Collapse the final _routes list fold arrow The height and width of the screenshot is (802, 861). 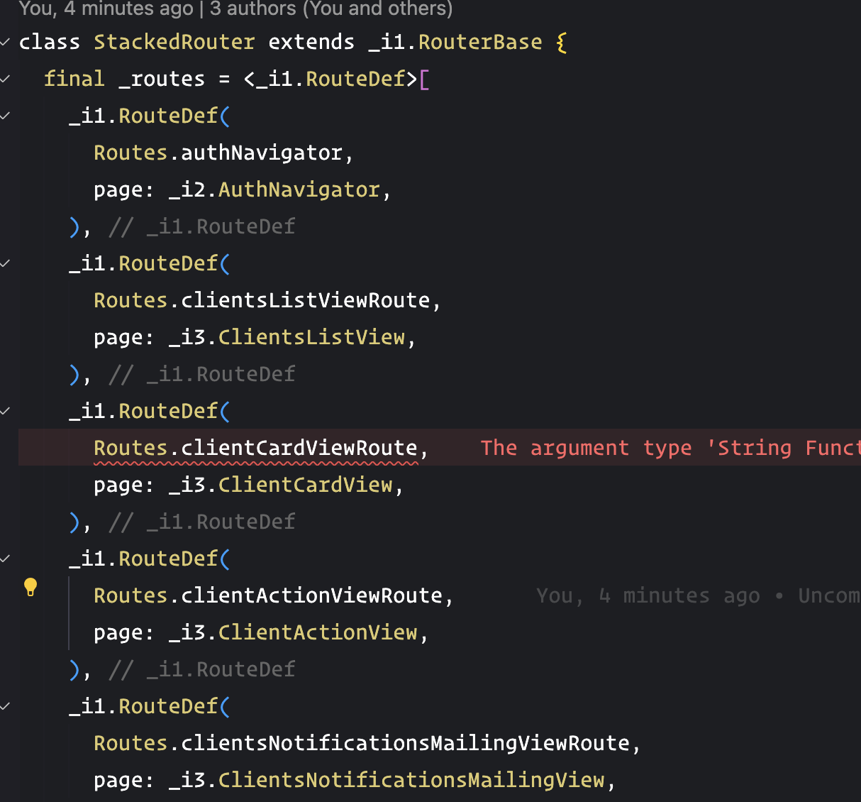(x=5, y=79)
